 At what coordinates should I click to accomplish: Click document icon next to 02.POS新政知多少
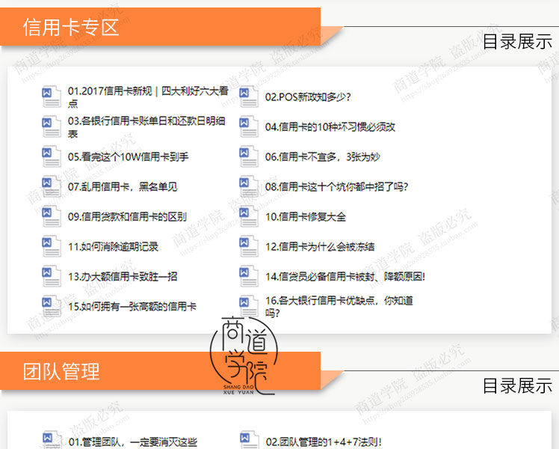(x=249, y=97)
